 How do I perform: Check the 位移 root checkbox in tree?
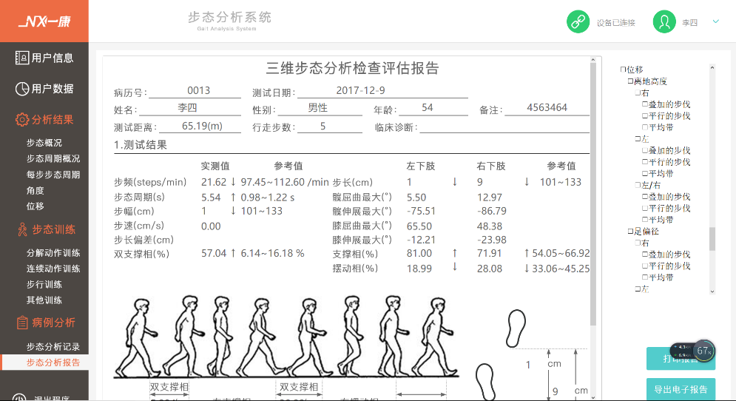[623, 70]
